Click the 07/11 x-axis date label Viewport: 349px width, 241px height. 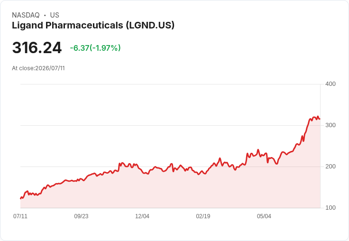(20, 216)
